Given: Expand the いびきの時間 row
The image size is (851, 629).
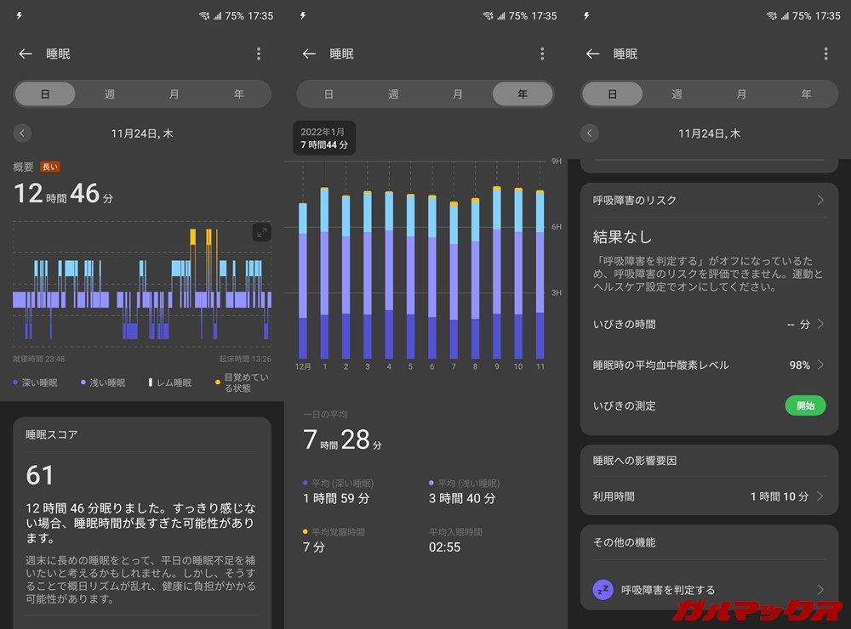Looking at the screenshot, I should (x=820, y=324).
